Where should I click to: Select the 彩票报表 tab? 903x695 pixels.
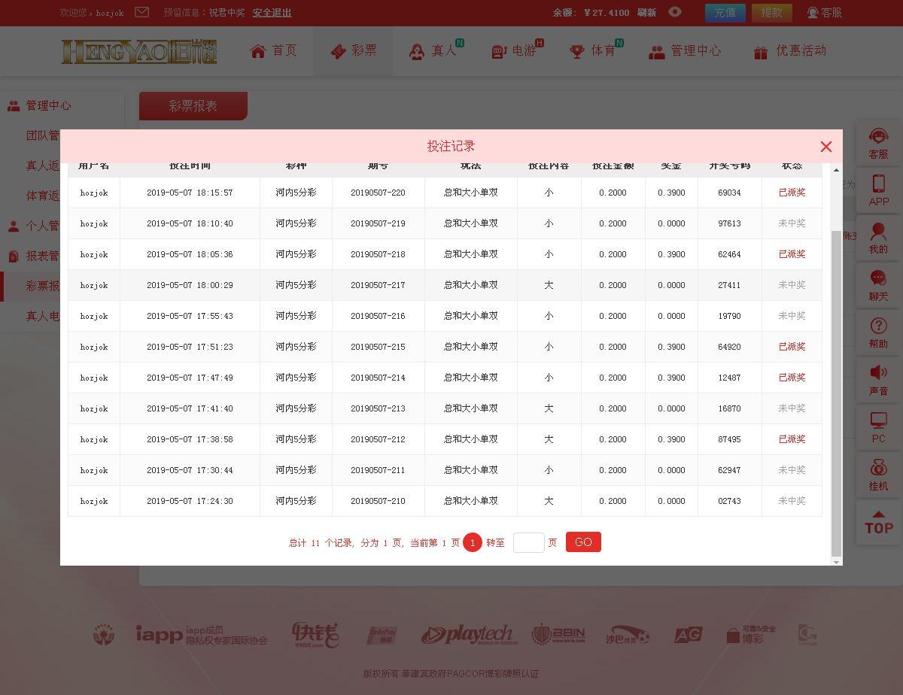click(x=193, y=106)
